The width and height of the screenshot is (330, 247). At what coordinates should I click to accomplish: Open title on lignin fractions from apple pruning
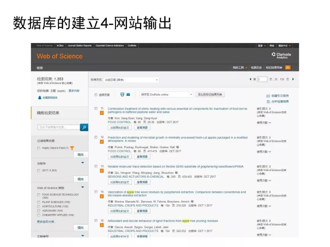pos(163,221)
